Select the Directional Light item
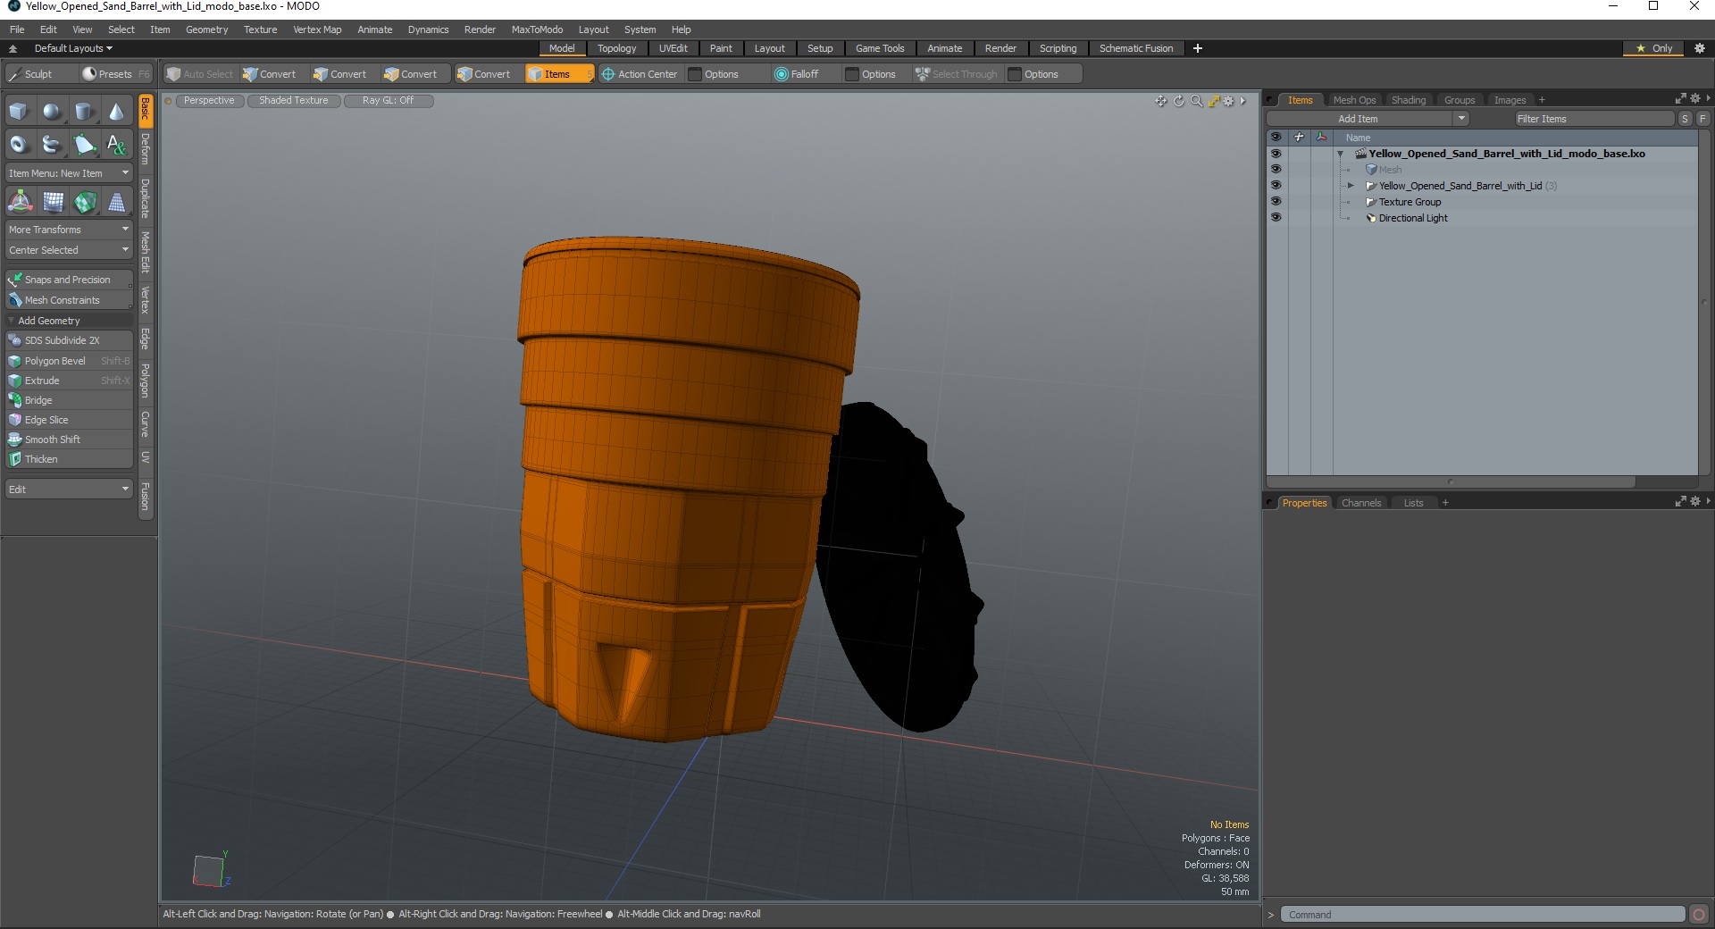This screenshot has width=1715, height=929. pyautogui.click(x=1412, y=218)
